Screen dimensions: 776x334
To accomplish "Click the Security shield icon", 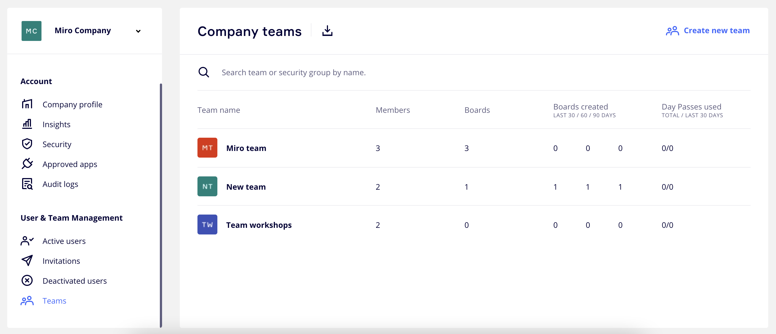I will [27, 144].
